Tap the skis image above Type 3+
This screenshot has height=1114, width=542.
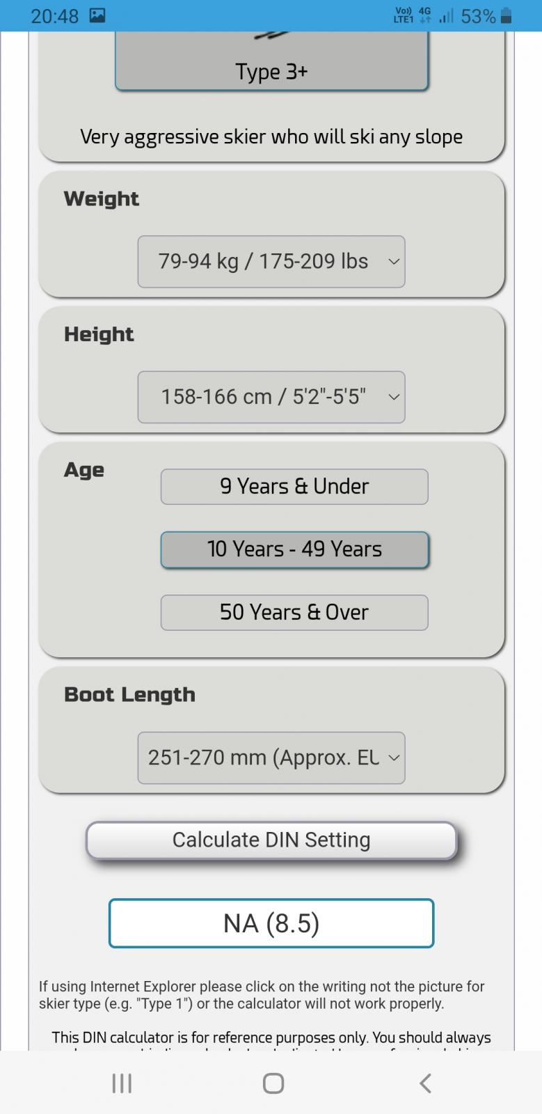(271, 35)
